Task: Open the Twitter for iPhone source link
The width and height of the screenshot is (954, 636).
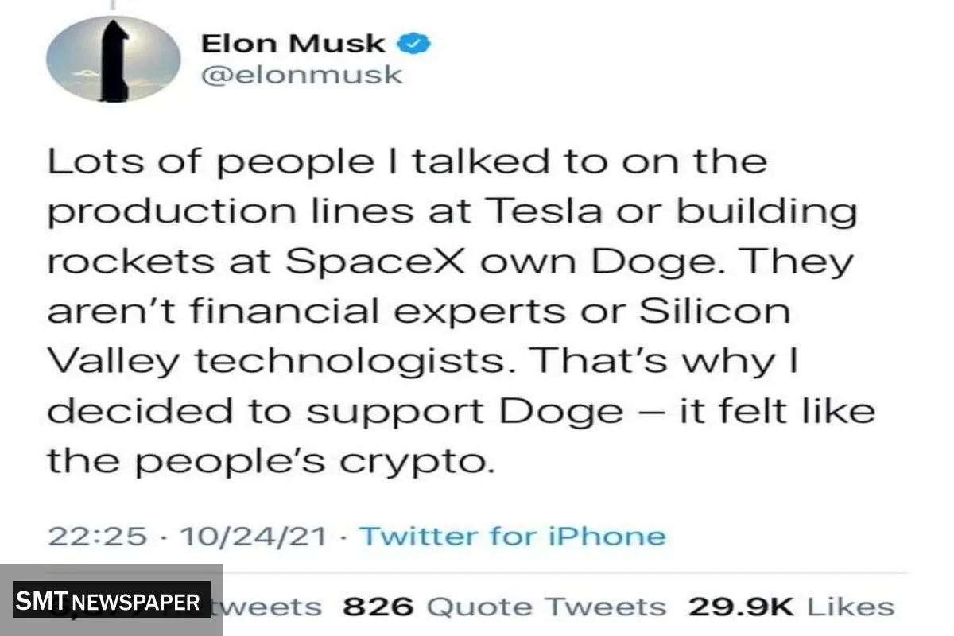Action: coord(513,536)
